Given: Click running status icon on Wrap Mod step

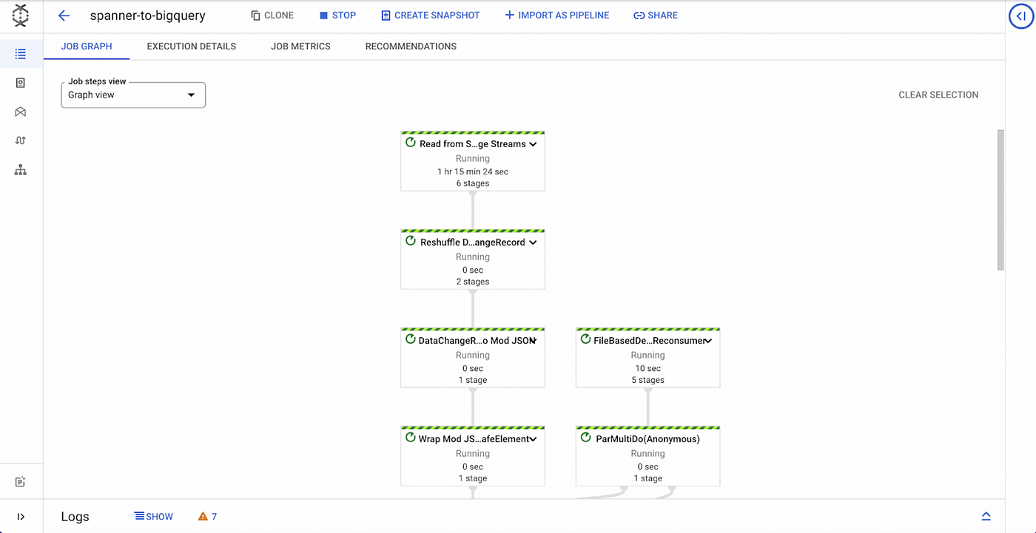Looking at the screenshot, I should [x=411, y=438].
